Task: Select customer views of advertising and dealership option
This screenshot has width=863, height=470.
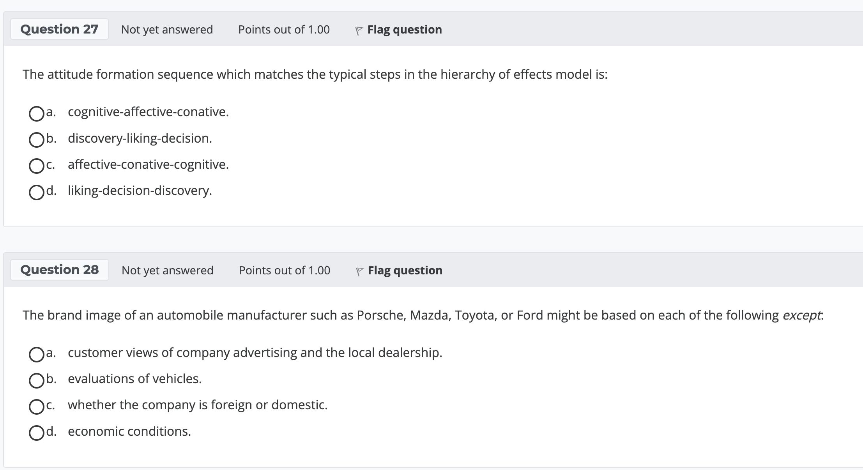Action: [36, 354]
